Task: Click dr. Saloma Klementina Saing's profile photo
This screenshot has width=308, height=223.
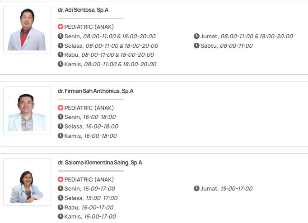Action: pyautogui.click(x=27, y=182)
